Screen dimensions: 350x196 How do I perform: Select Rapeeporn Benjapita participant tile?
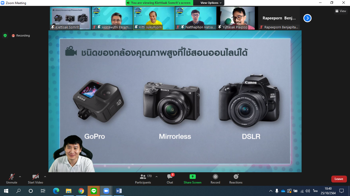click(x=279, y=18)
